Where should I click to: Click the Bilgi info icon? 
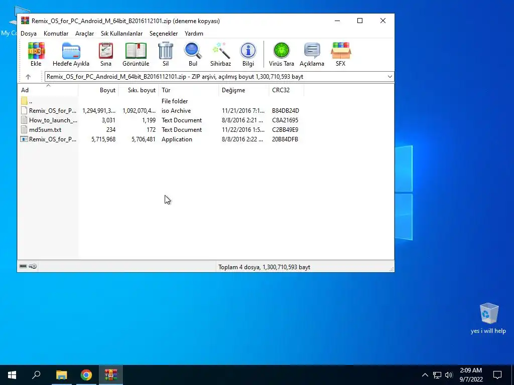(248, 54)
